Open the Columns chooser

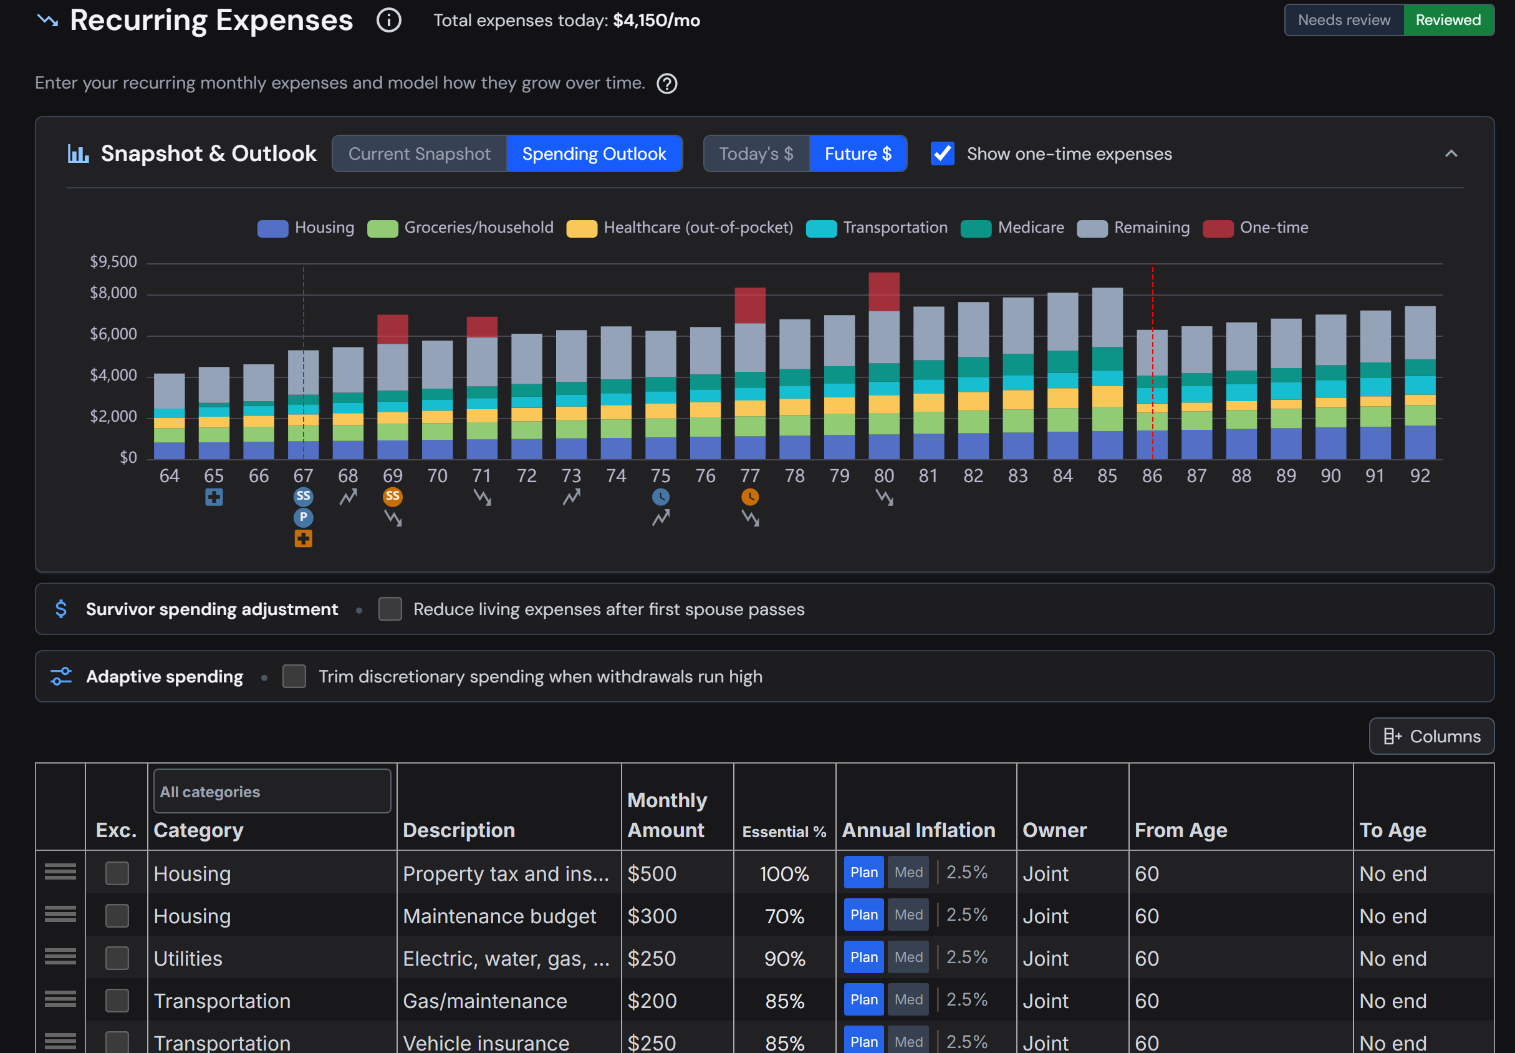[x=1431, y=736]
